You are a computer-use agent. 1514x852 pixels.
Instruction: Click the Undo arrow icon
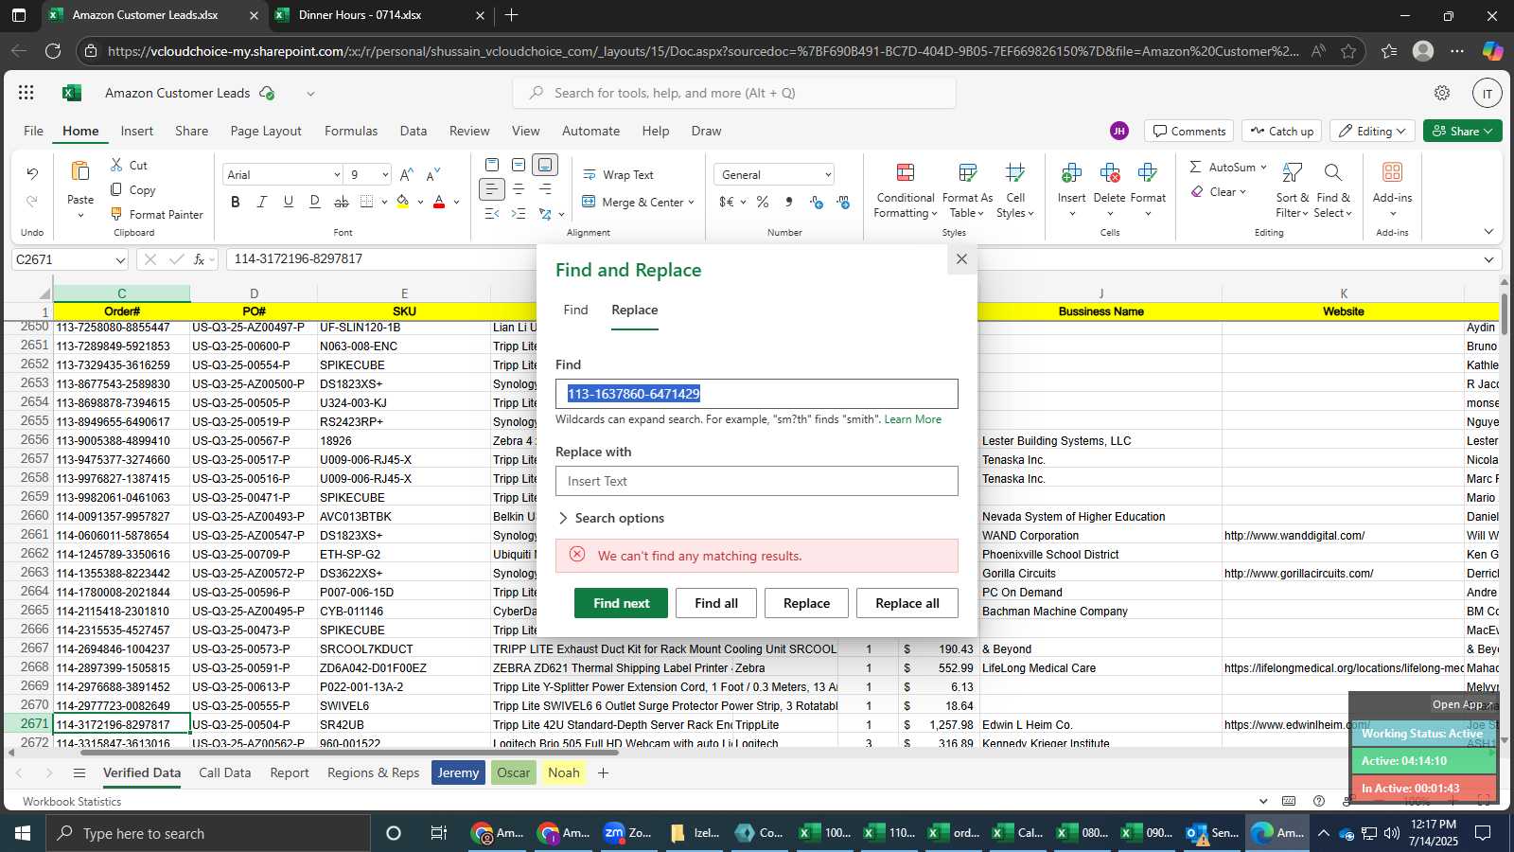[32, 174]
